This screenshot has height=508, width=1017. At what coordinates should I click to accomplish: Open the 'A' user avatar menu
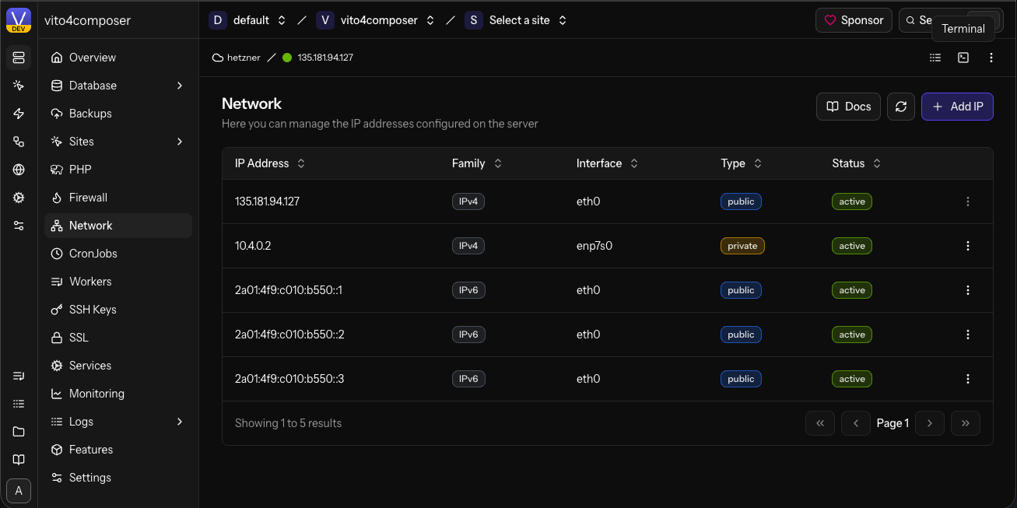click(x=19, y=491)
